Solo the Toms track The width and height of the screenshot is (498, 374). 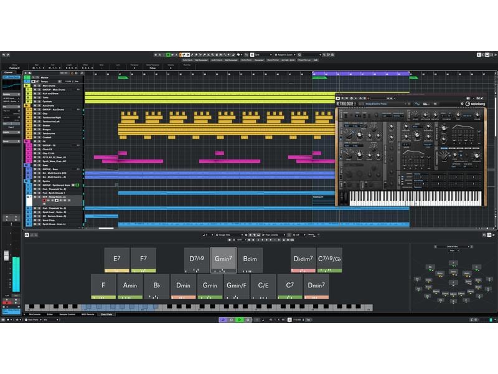pyautogui.click(x=39, y=98)
